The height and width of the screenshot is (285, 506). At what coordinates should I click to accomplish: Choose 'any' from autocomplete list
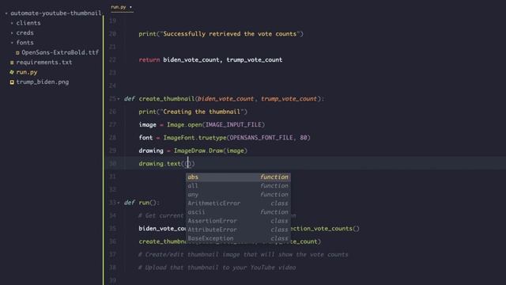click(x=238, y=195)
